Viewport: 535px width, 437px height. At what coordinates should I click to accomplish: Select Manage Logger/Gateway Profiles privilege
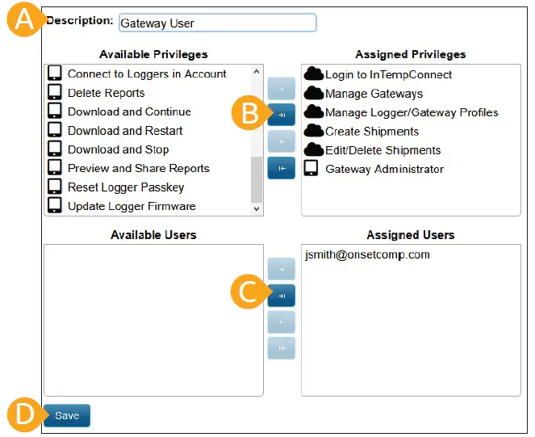[x=411, y=112]
